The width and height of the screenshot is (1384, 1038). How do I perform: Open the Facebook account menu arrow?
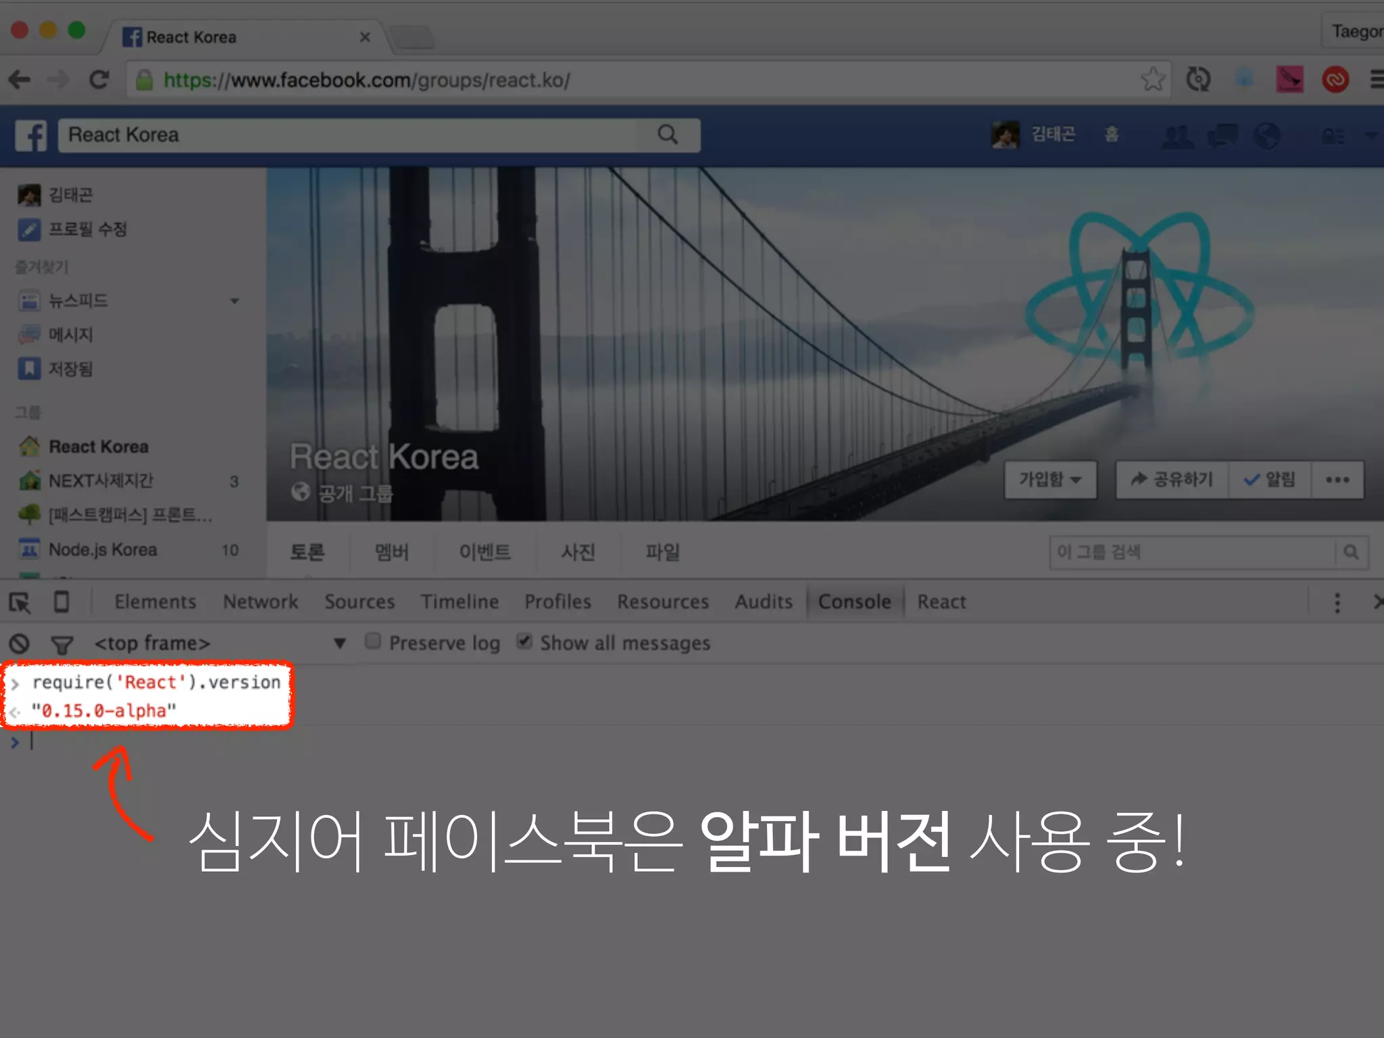click(1370, 136)
